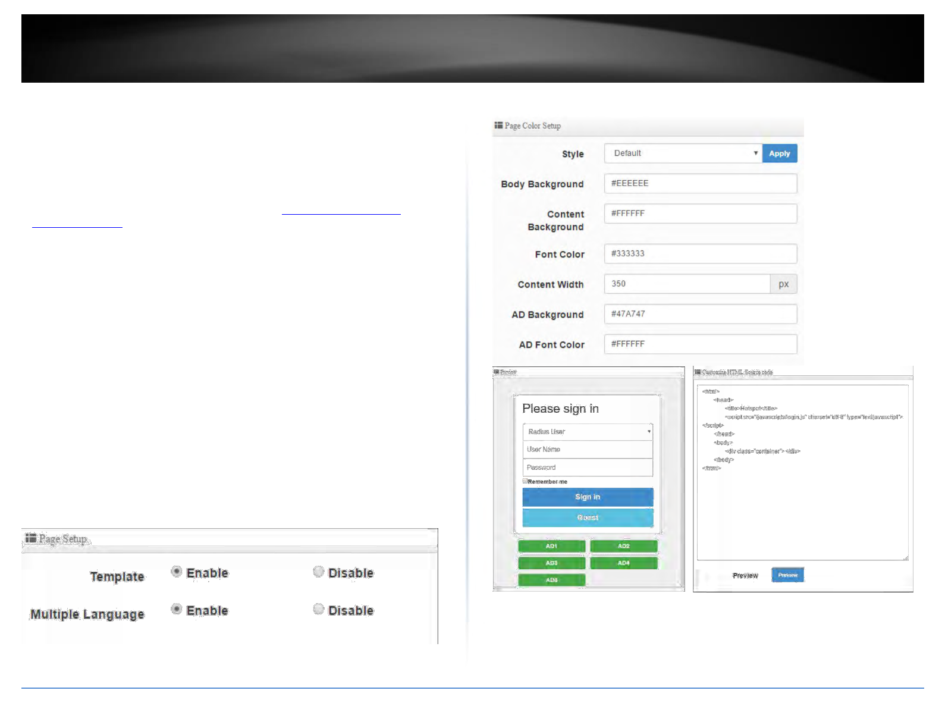Click the Customize HTML Source code header icon
Screen dimensions: 942x728
pos(698,372)
